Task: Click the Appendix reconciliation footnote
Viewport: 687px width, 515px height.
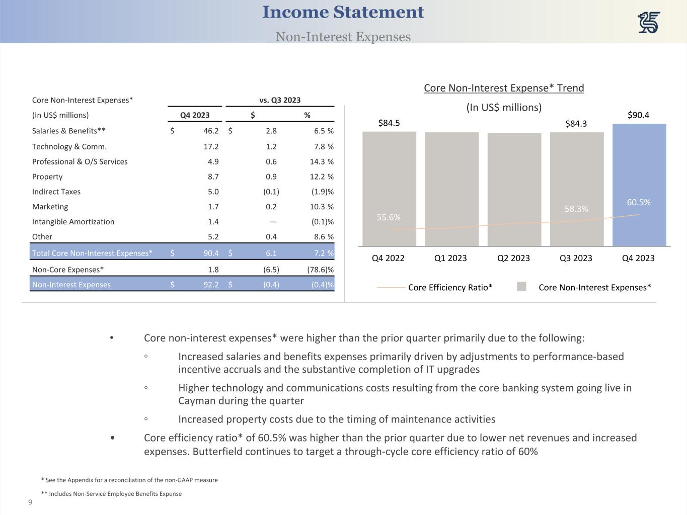Action: [129, 480]
